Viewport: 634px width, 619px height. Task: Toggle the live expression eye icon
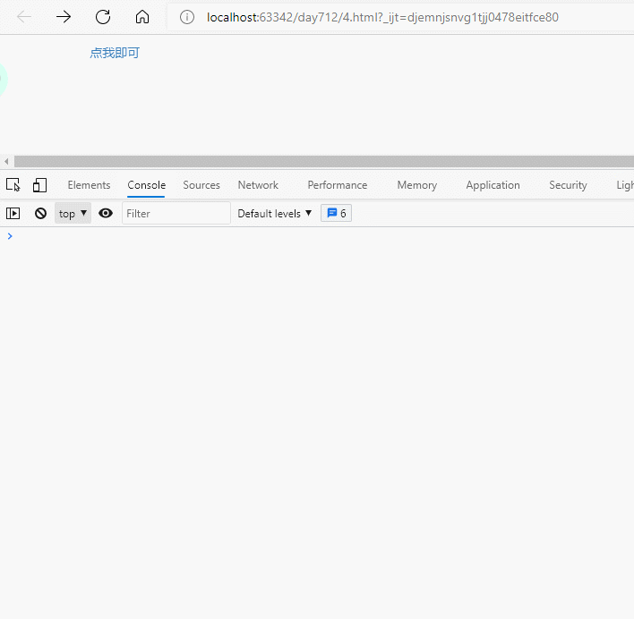click(106, 213)
